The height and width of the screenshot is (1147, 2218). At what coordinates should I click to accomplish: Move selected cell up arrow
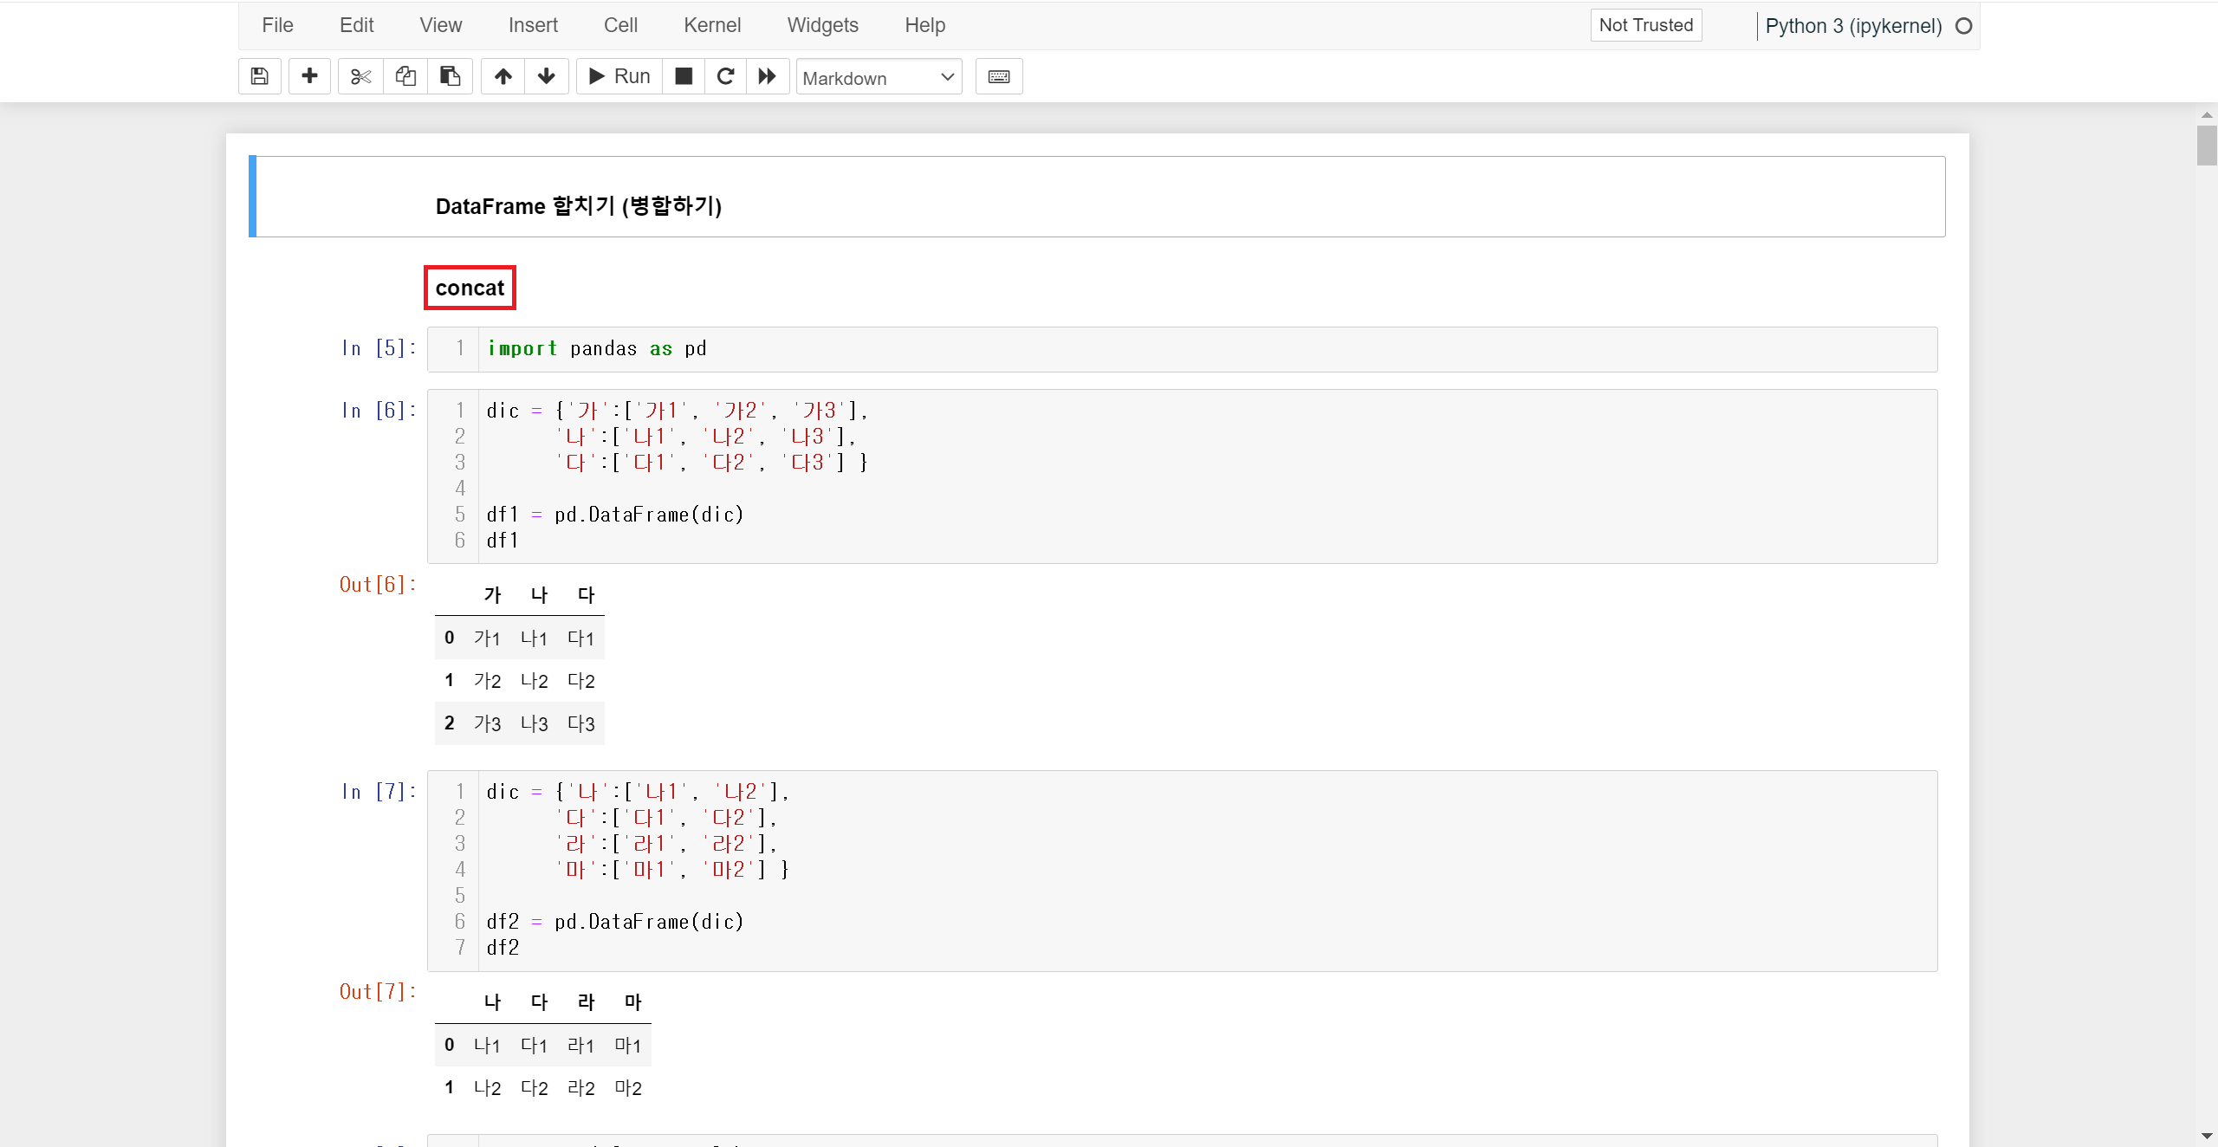(503, 76)
